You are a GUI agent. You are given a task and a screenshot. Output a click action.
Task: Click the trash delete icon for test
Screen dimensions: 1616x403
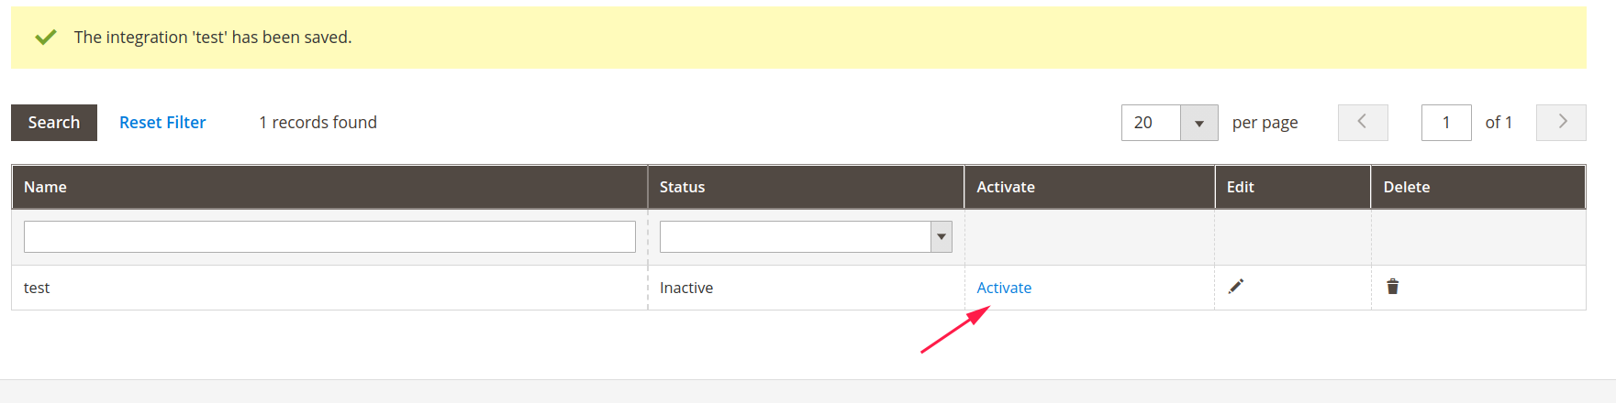[1392, 287]
